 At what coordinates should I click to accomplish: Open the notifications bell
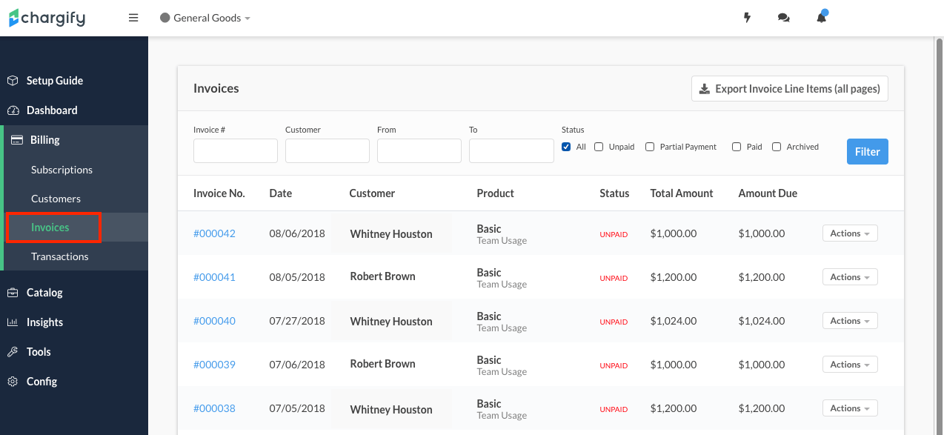click(822, 17)
